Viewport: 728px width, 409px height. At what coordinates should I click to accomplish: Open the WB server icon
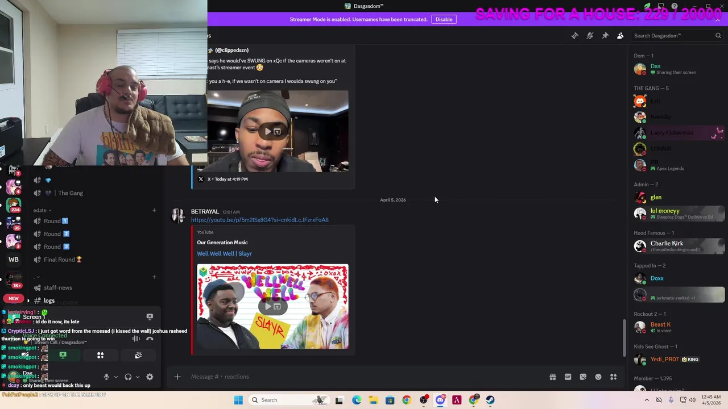[14, 260]
